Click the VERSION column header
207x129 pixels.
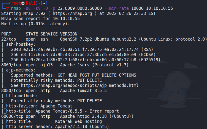pos(69,34)
